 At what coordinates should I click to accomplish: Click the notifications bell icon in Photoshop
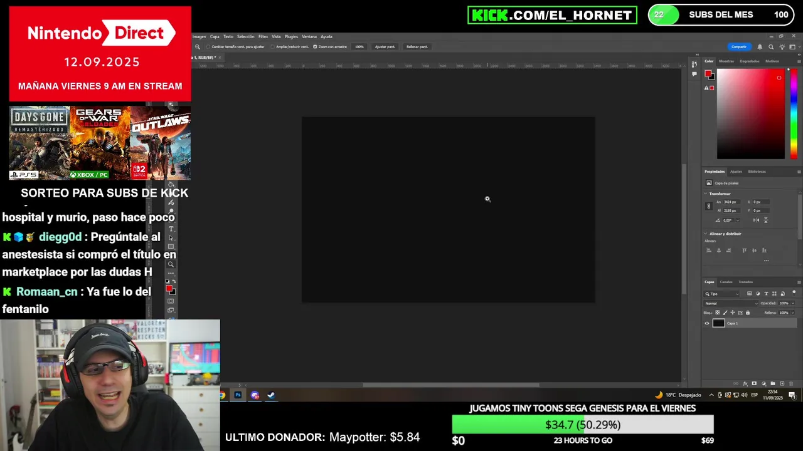point(760,47)
